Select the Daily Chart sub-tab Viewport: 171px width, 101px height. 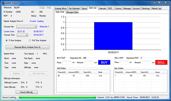pos(60,12)
